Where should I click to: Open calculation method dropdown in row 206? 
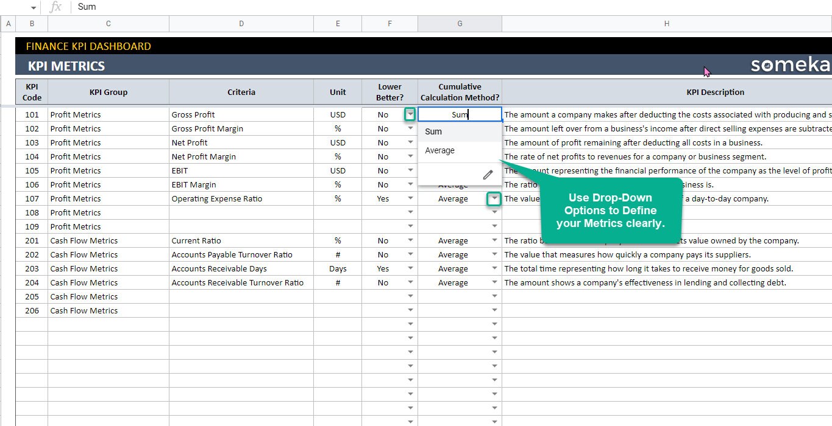tap(494, 310)
